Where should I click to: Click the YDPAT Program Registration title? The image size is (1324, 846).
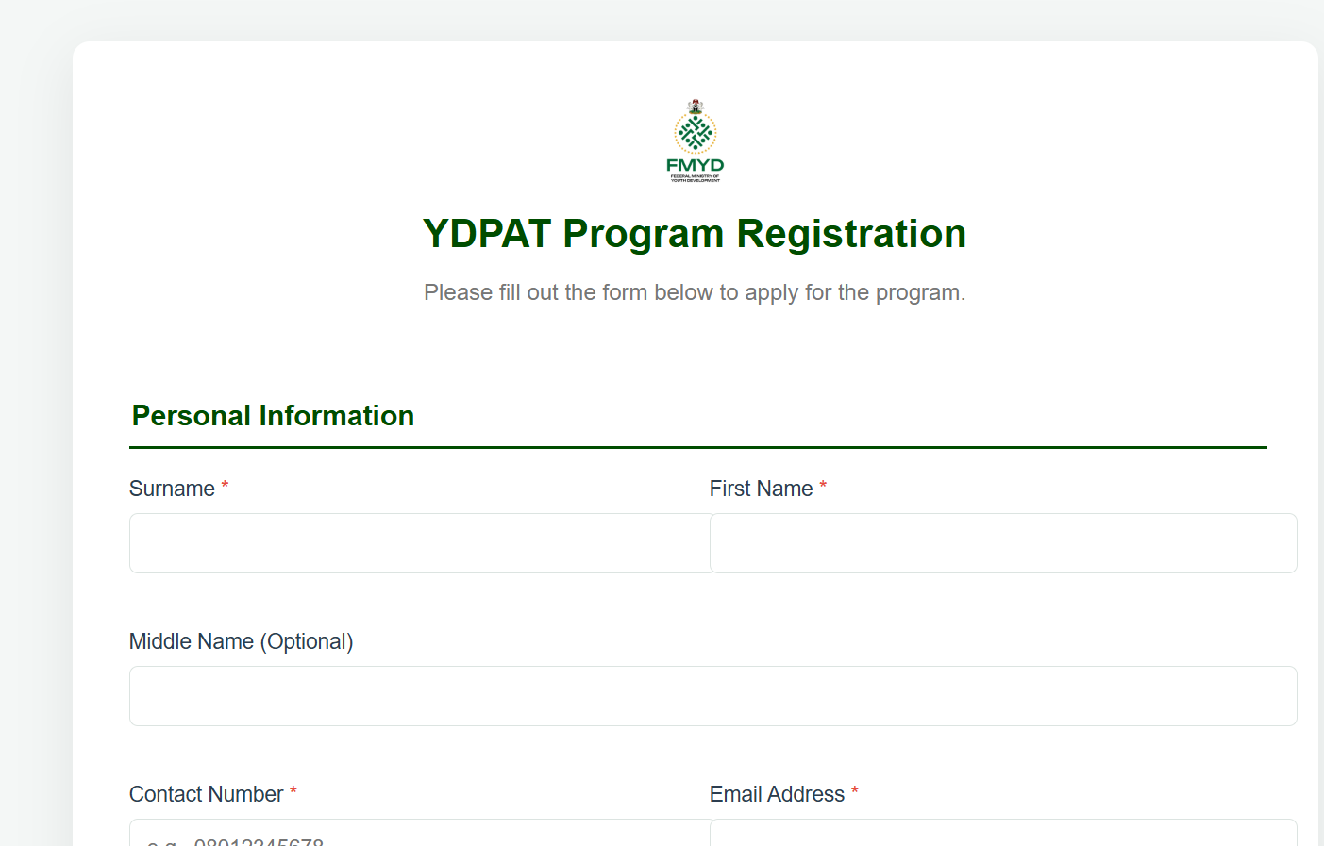coord(696,234)
